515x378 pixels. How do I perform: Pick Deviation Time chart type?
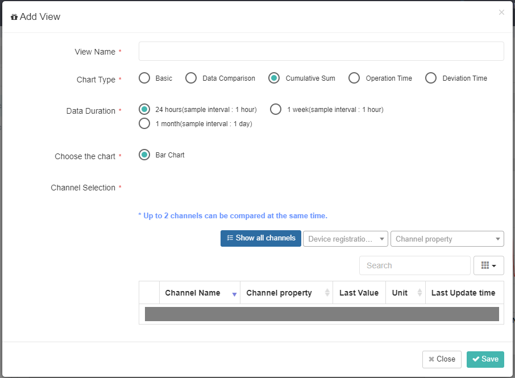[431, 78]
